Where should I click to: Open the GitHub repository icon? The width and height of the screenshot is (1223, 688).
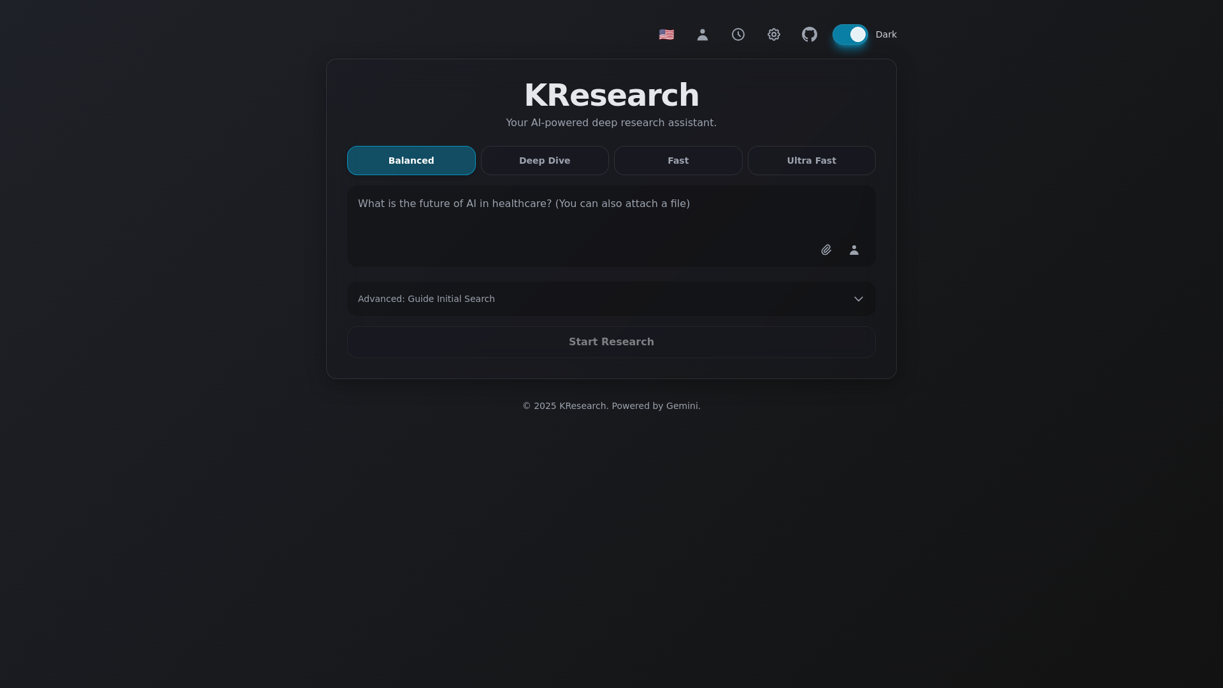point(810,34)
